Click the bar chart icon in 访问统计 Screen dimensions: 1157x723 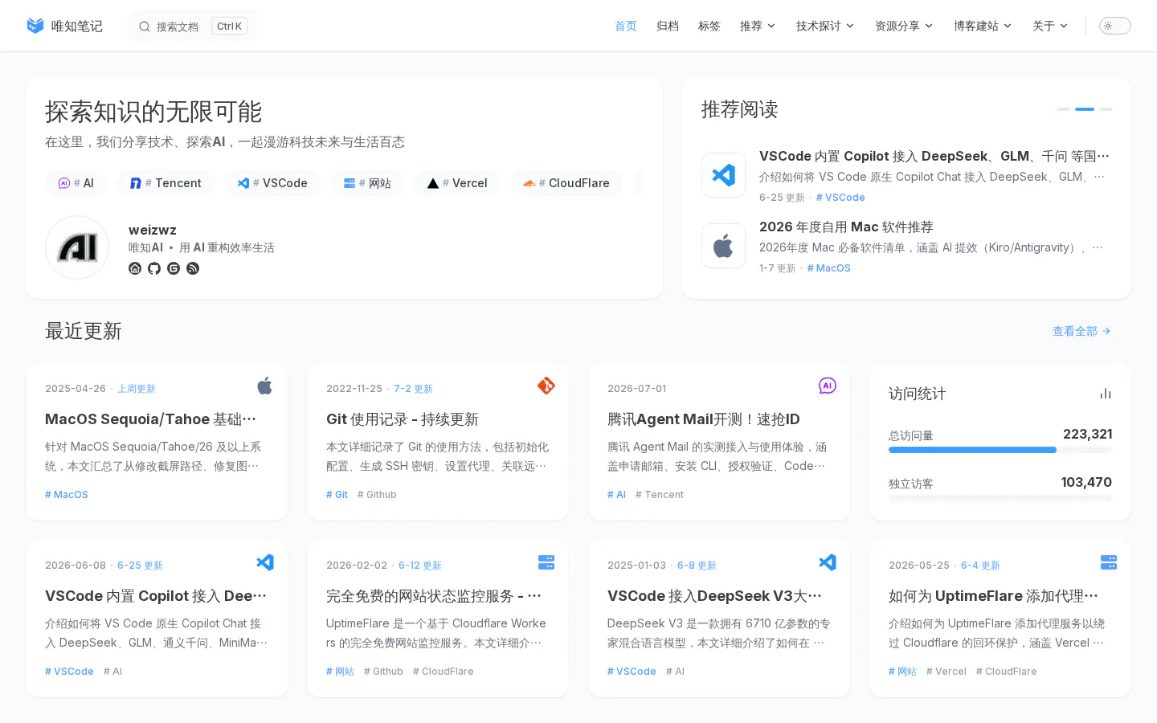click(x=1106, y=394)
